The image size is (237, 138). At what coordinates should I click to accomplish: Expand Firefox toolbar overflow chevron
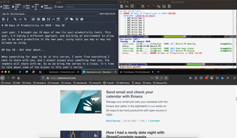[x=228, y=78]
